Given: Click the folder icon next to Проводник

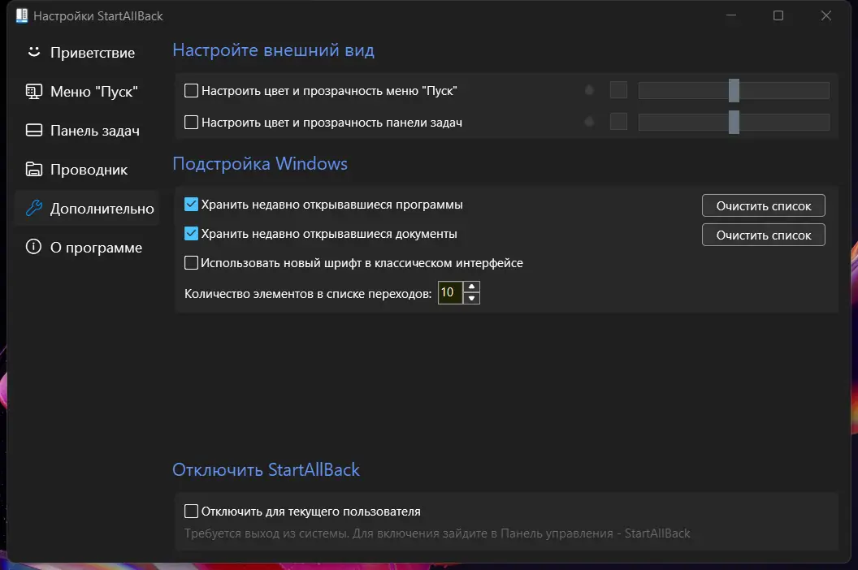Looking at the screenshot, I should (32, 169).
